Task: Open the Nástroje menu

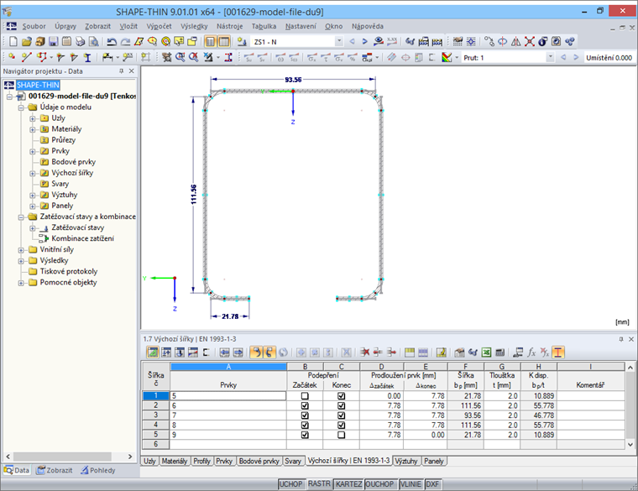Action: pyautogui.click(x=229, y=26)
